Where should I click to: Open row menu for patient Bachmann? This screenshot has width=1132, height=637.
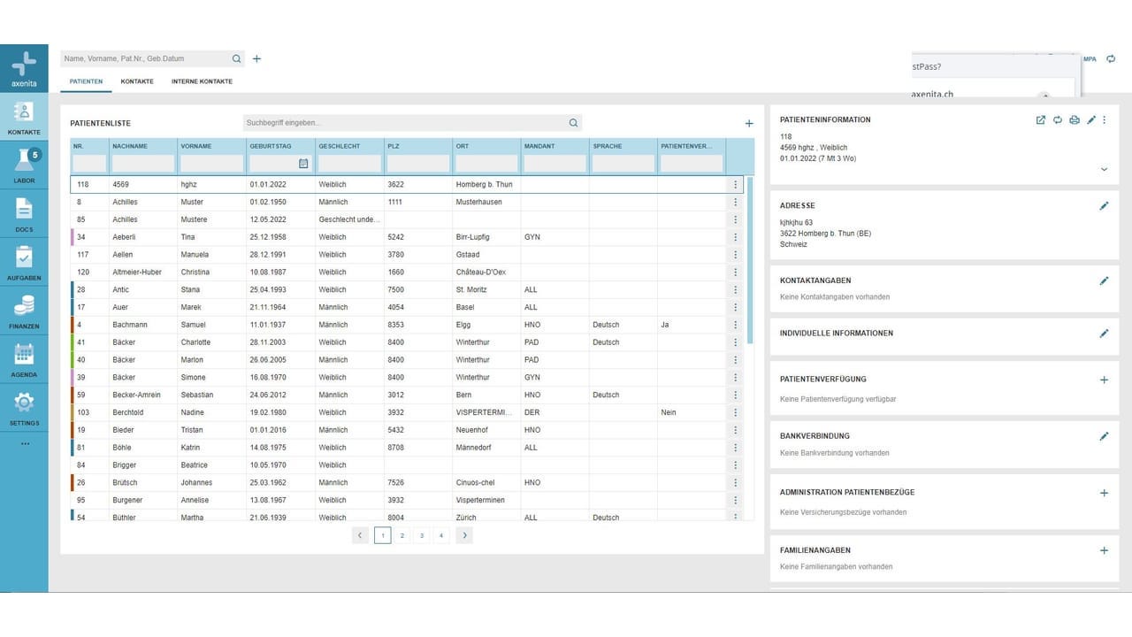[735, 325]
